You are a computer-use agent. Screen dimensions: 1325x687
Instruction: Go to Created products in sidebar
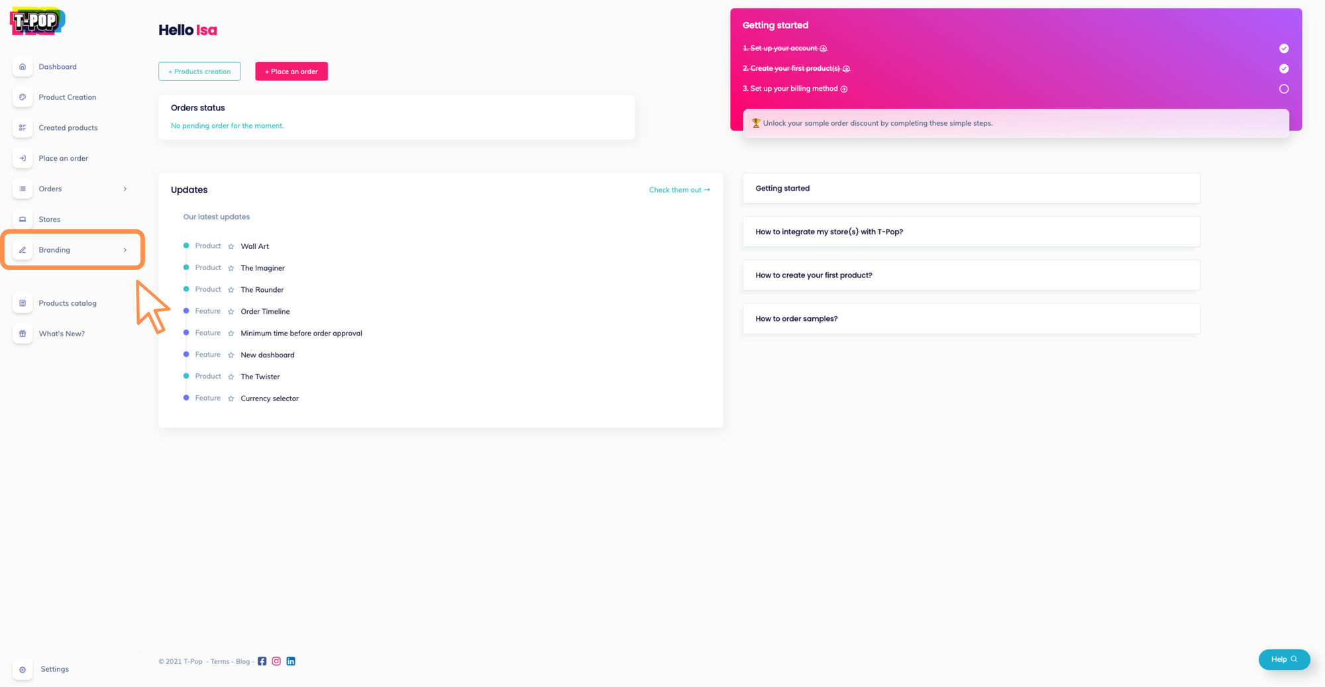coord(68,128)
